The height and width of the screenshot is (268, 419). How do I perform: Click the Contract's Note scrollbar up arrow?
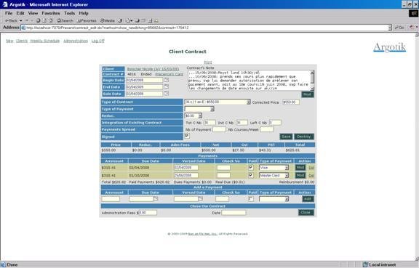coord(312,73)
